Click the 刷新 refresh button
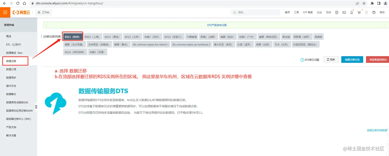Image resolution: width=389 pixels, height=156 pixels. pyautogui.click(x=331, y=59)
